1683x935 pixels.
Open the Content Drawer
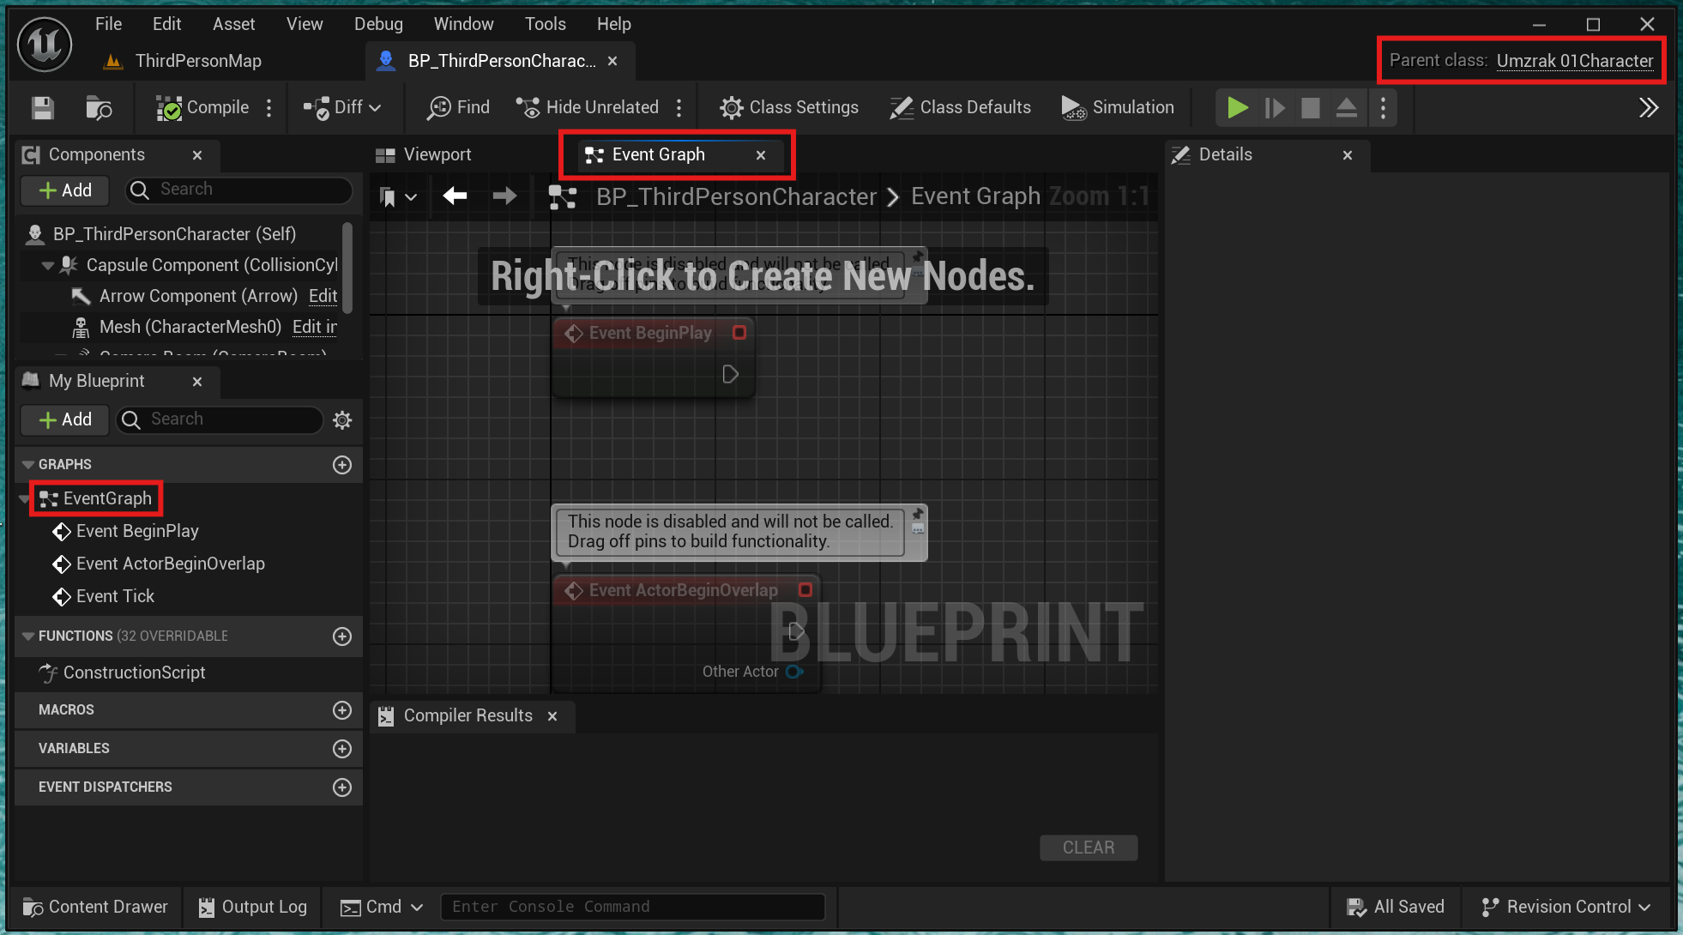point(95,907)
